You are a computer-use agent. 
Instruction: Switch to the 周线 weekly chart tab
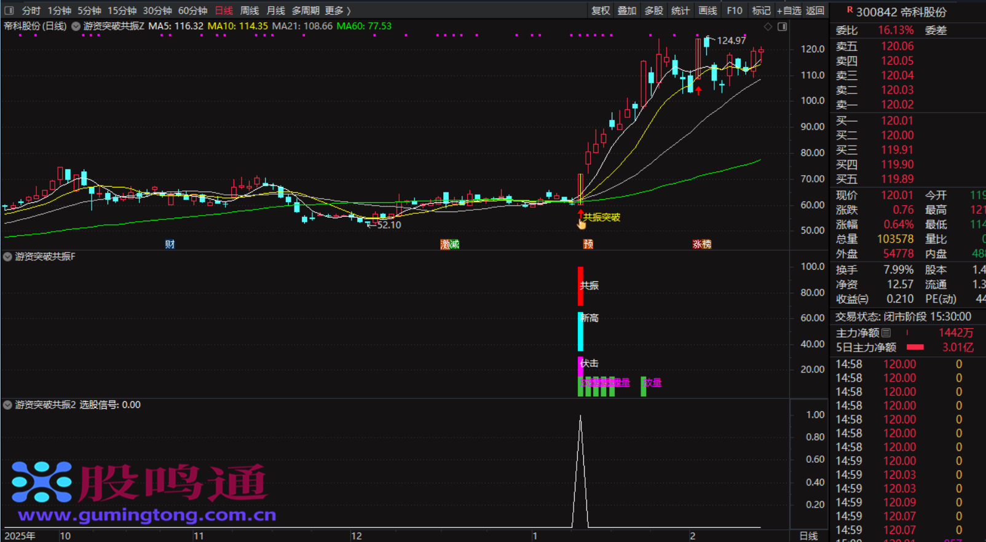249,10
